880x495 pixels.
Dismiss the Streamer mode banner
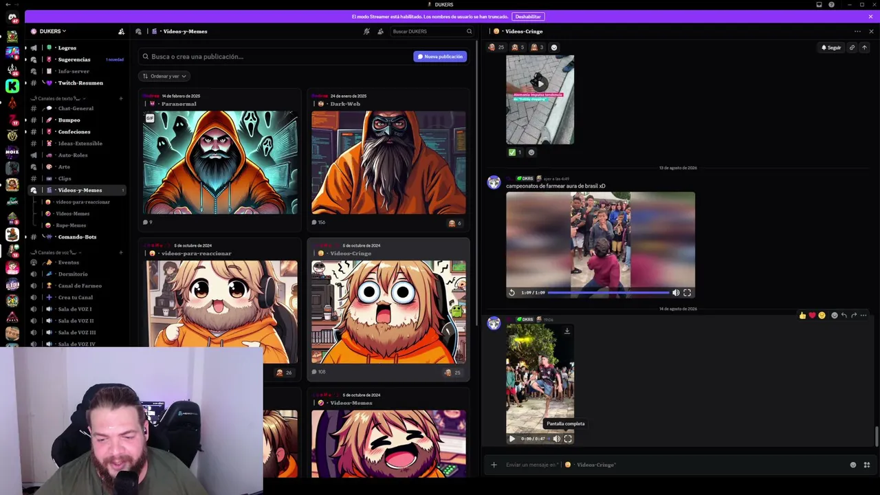(870, 16)
